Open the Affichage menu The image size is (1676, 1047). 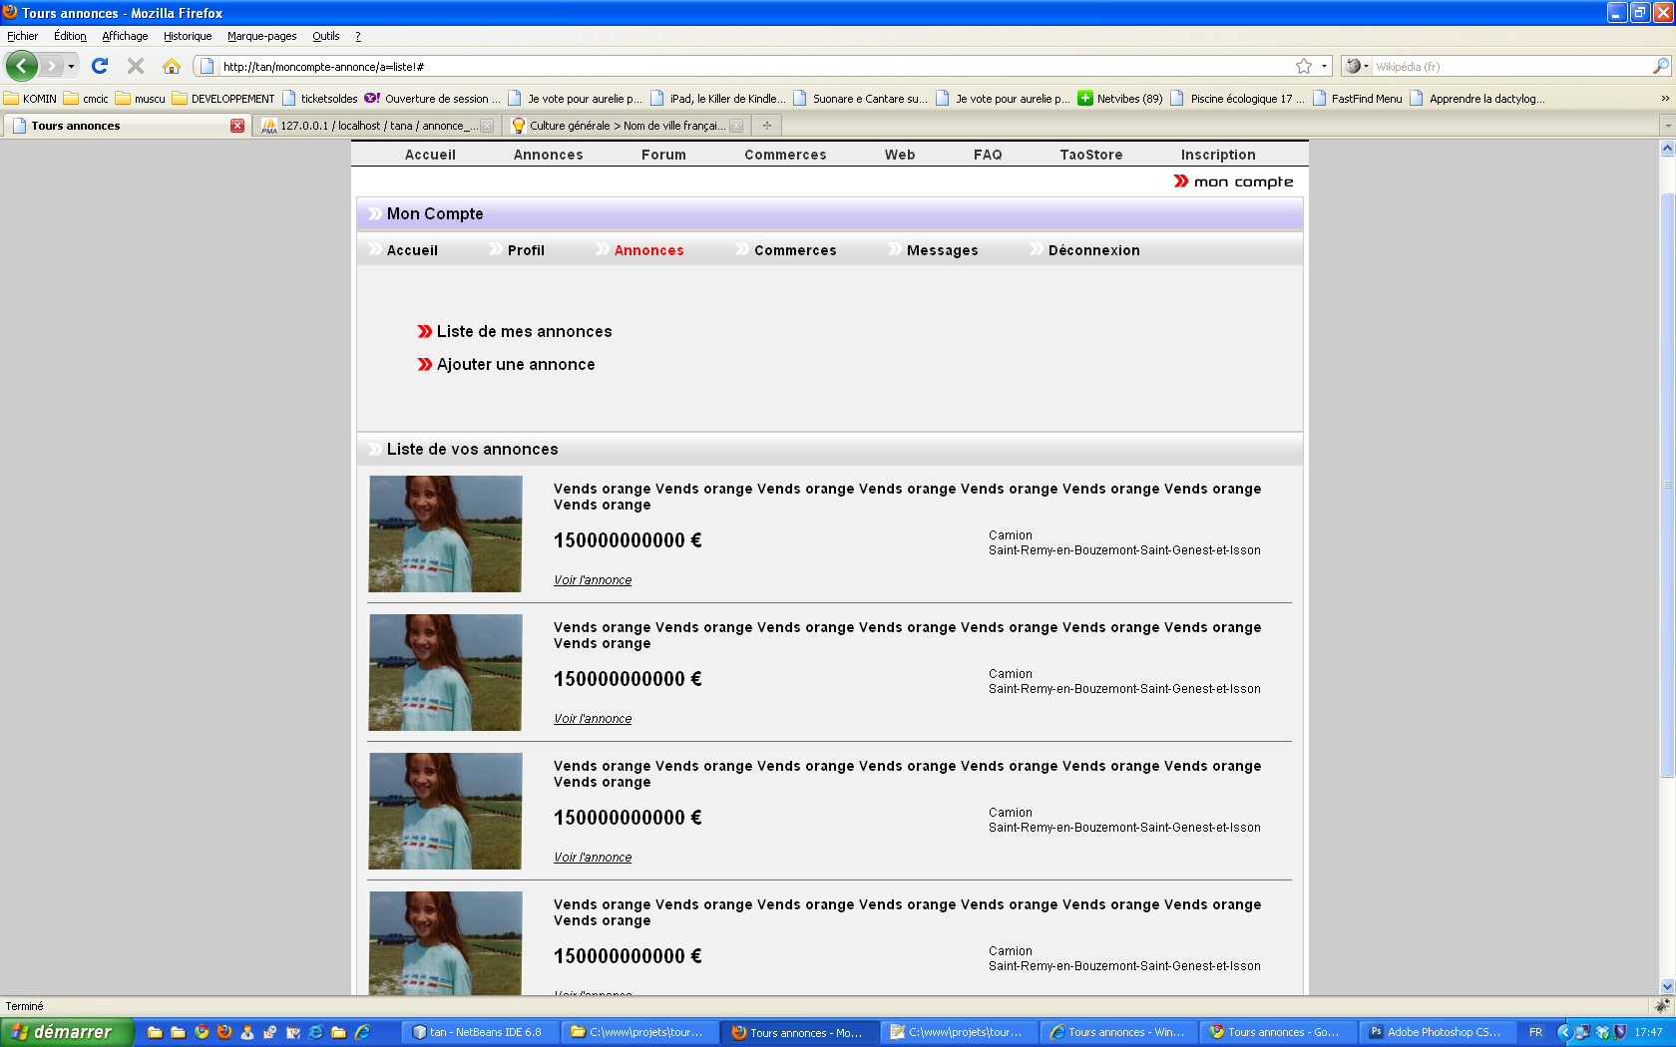click(125, 36)
